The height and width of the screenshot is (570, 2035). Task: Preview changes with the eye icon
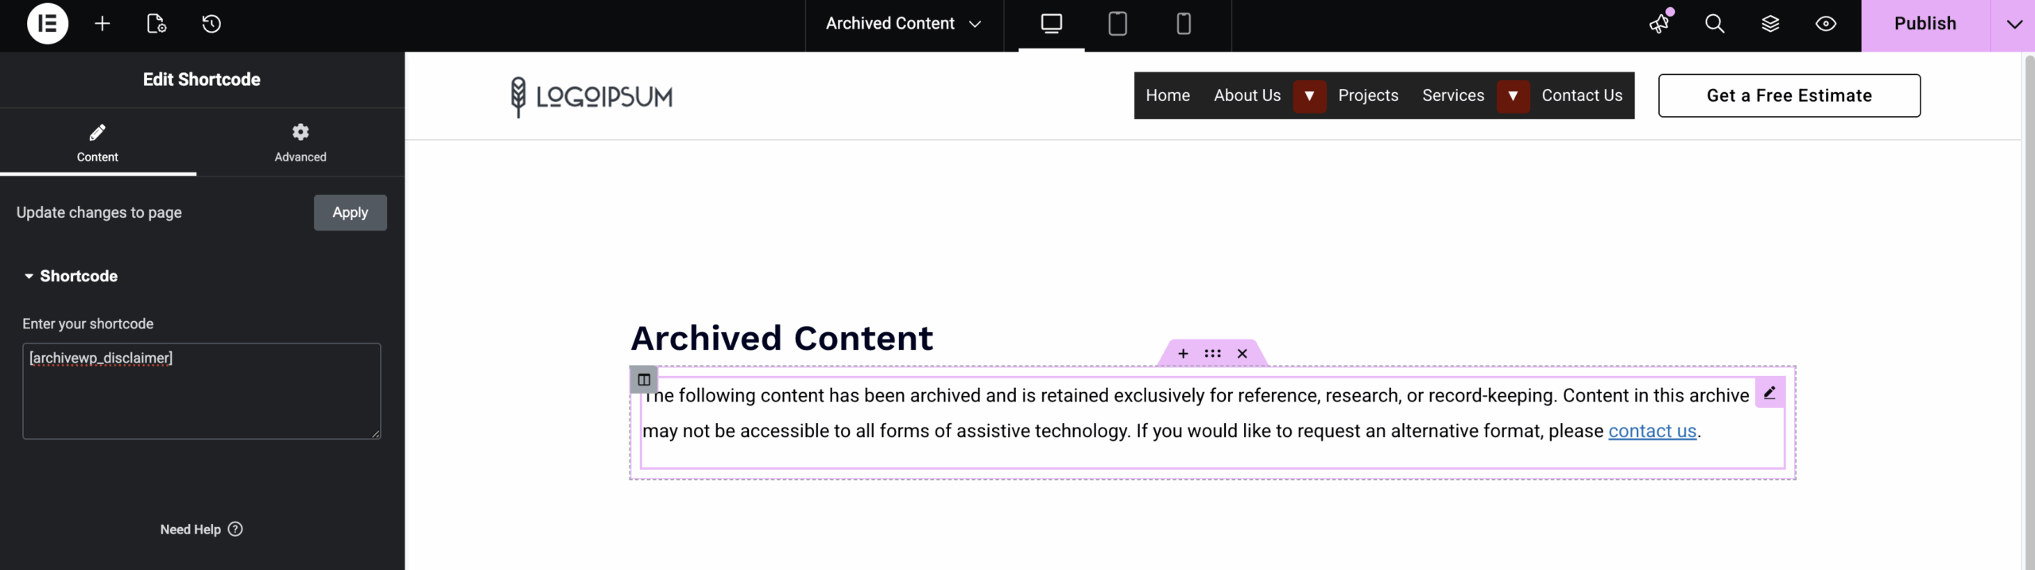pyautogui.click(x=1826, y=24)
